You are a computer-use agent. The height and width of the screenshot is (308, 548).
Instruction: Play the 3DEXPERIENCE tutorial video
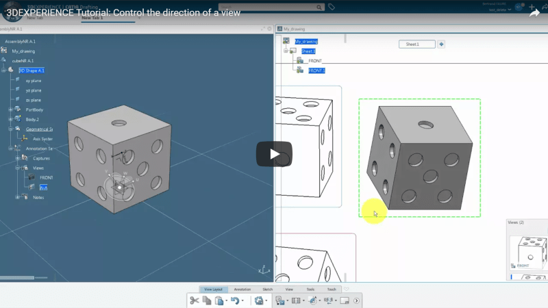pyautogui.click(x=274, y=154)
